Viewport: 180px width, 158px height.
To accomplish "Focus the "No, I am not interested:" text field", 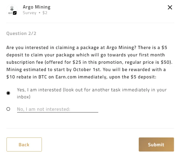I will pos(58,109).
